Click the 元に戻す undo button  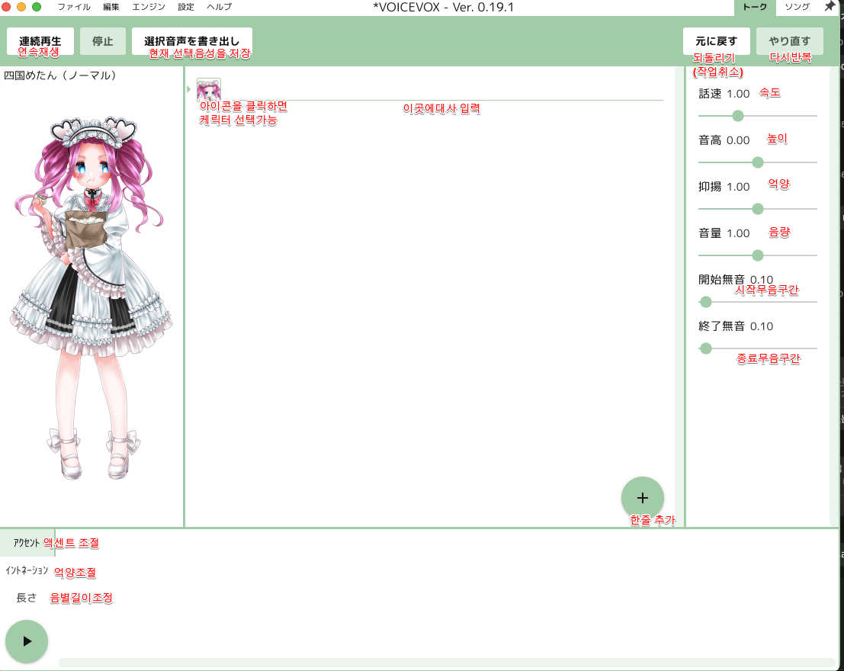coord(716,41)
